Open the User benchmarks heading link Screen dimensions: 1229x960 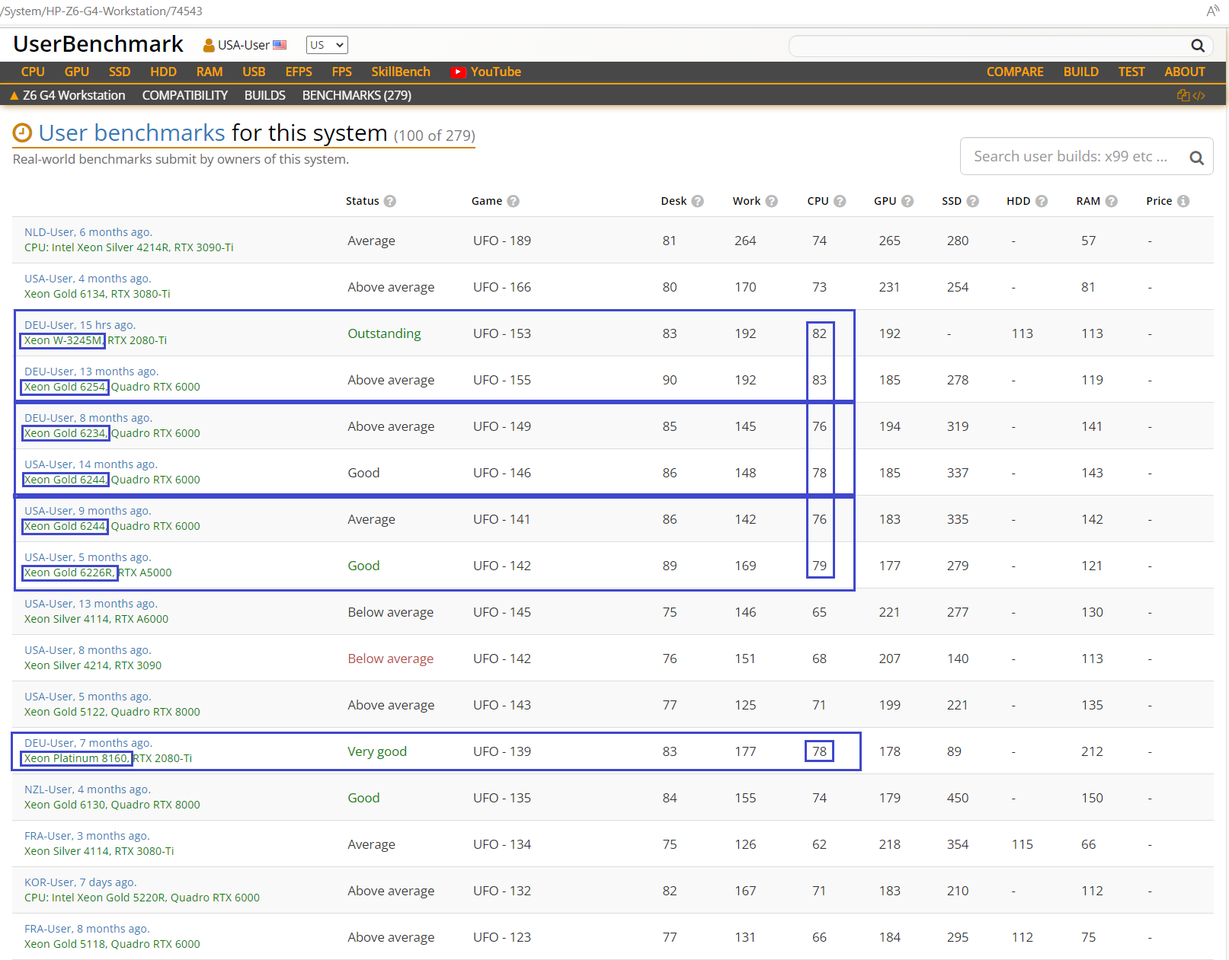132,133
